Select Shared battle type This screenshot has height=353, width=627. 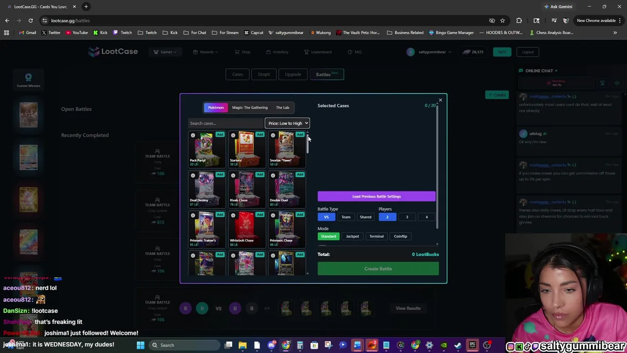pyautogui.click(x=365, y=217)
